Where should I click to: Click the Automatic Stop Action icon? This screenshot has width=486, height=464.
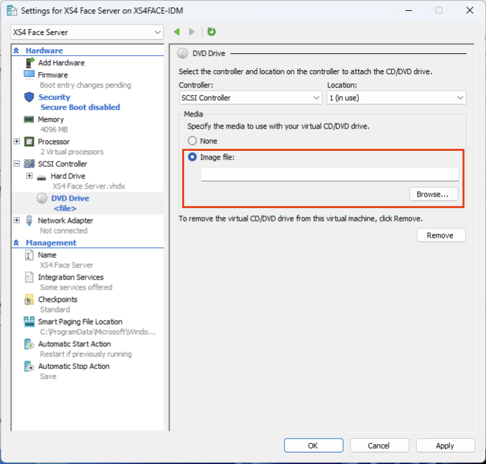(29, 366)
